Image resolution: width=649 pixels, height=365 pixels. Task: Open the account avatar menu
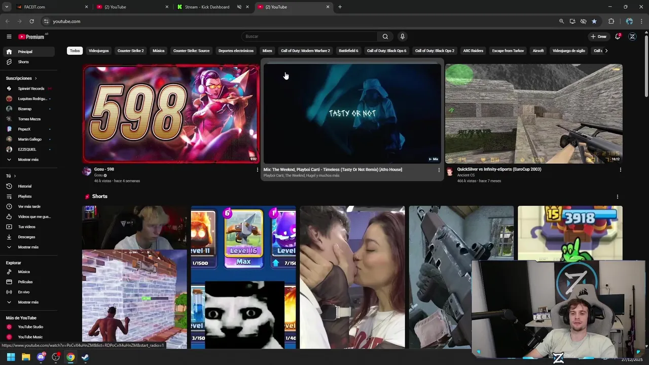[632, 36]
